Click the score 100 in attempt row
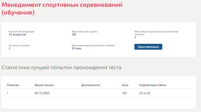Screen dimensions: 201x112 [124, 93]
